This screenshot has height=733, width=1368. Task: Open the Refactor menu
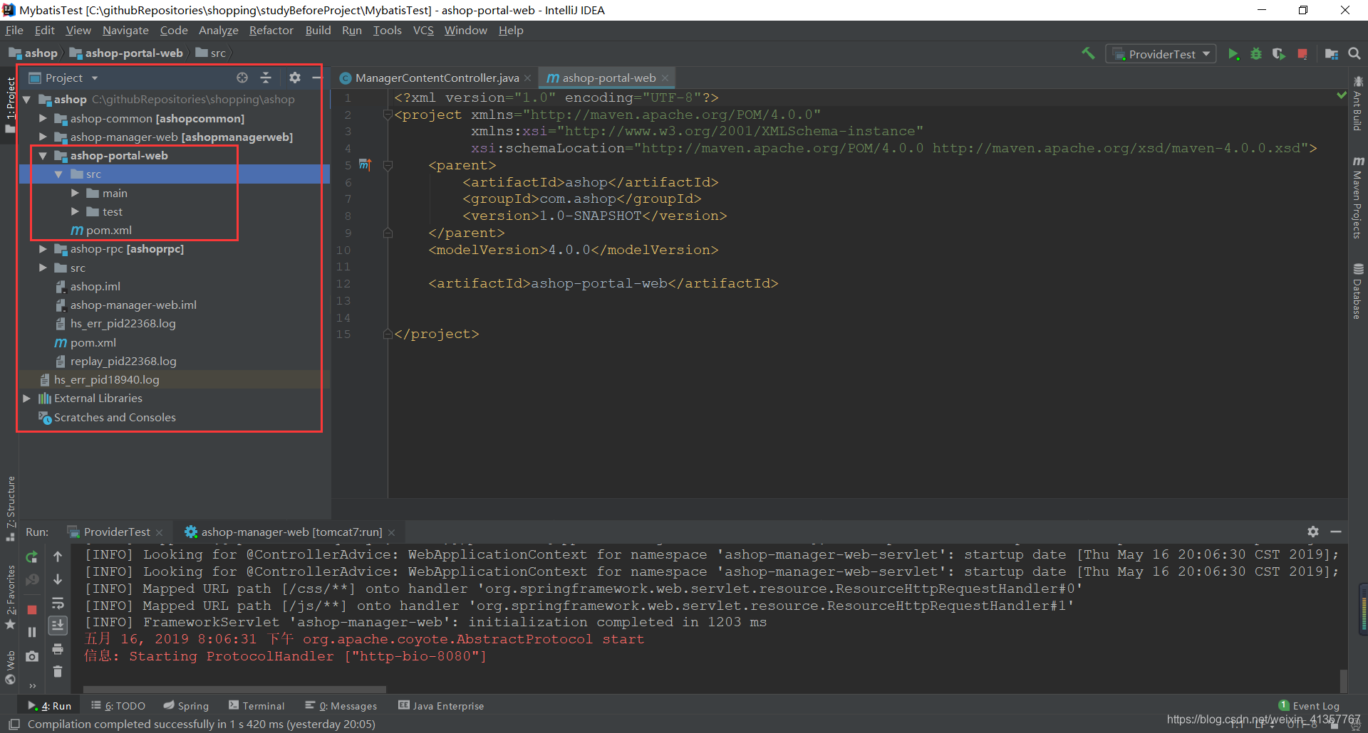tap(271, 30)
